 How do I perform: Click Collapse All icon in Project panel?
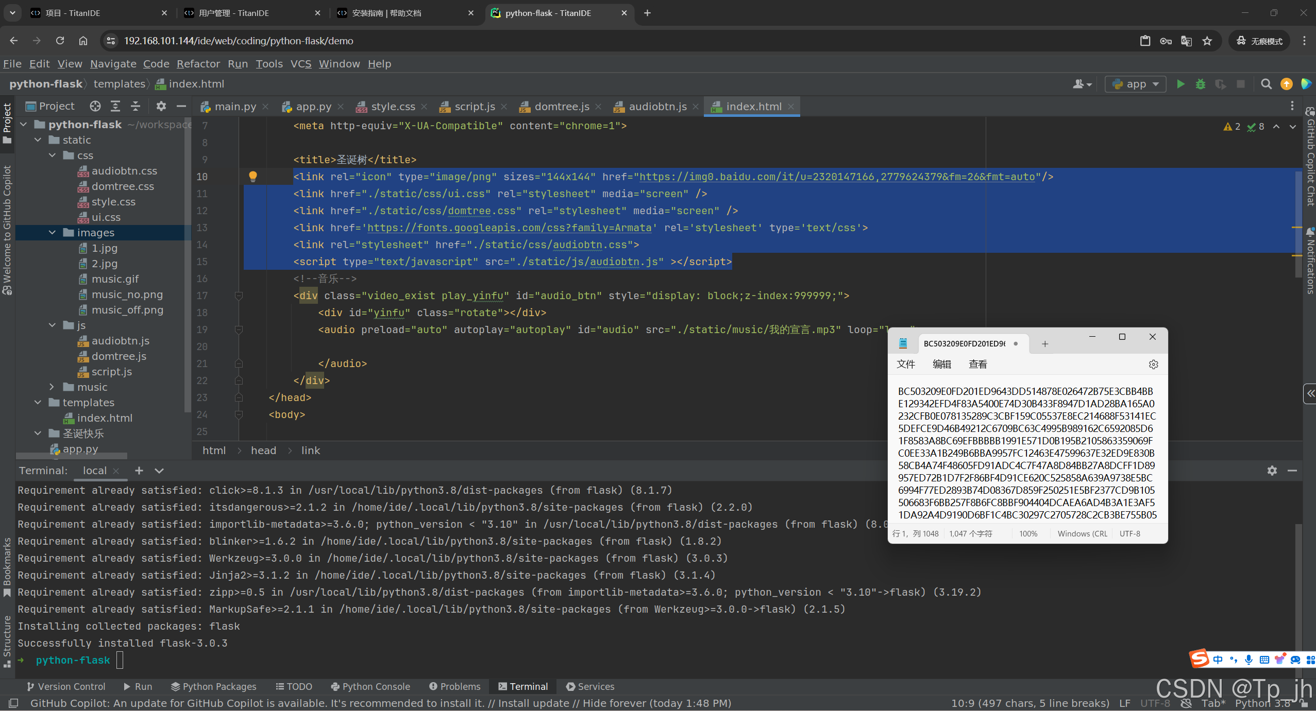(x=136, y=106)
